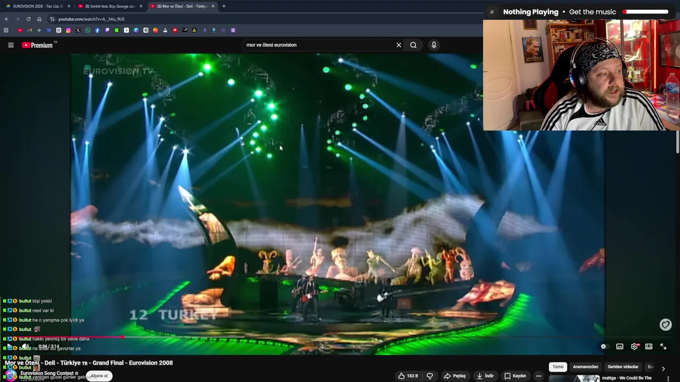Close the 'Mor ve Ötesi - Deli' tab
The width and height of the screenshot is (680, 382).
pos(213,6)
